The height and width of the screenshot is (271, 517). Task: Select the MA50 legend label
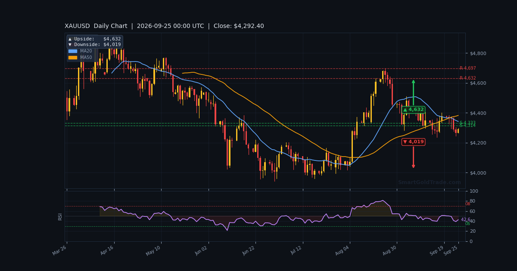click(86, 58)
